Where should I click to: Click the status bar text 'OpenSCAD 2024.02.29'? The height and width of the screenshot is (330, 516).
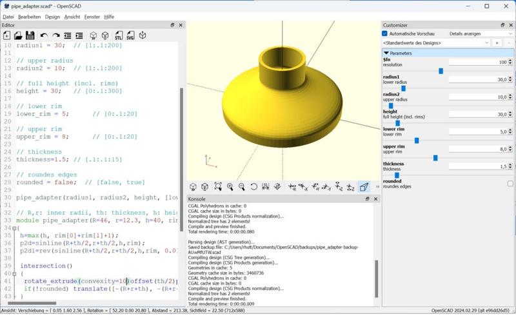[453, 310]
